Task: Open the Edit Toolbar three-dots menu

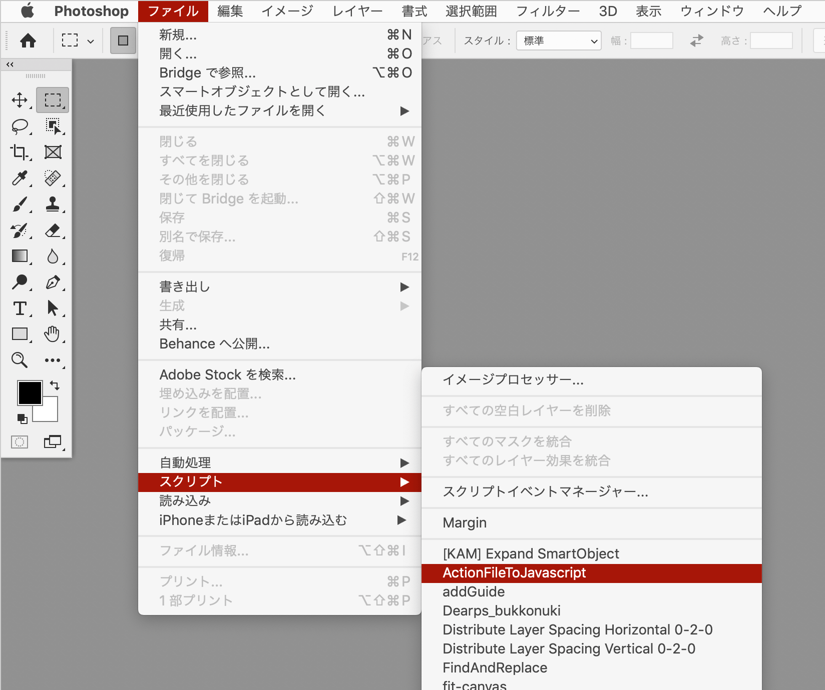Action: 53,360
